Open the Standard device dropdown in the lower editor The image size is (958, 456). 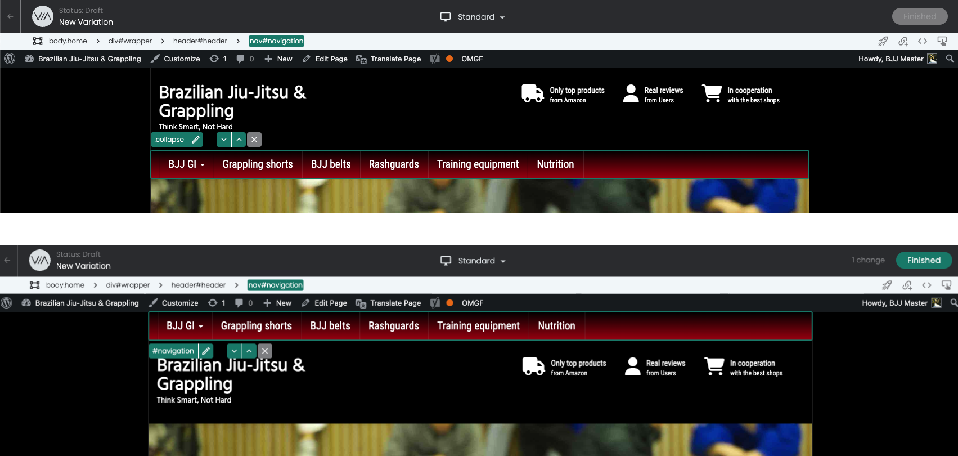(x=473, y=261)
